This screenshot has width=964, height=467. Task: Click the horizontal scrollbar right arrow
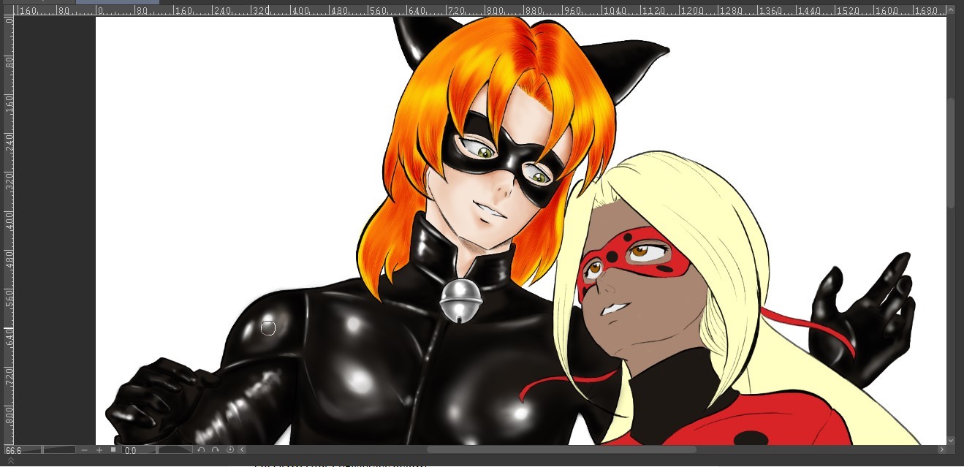tap(941, 449)
